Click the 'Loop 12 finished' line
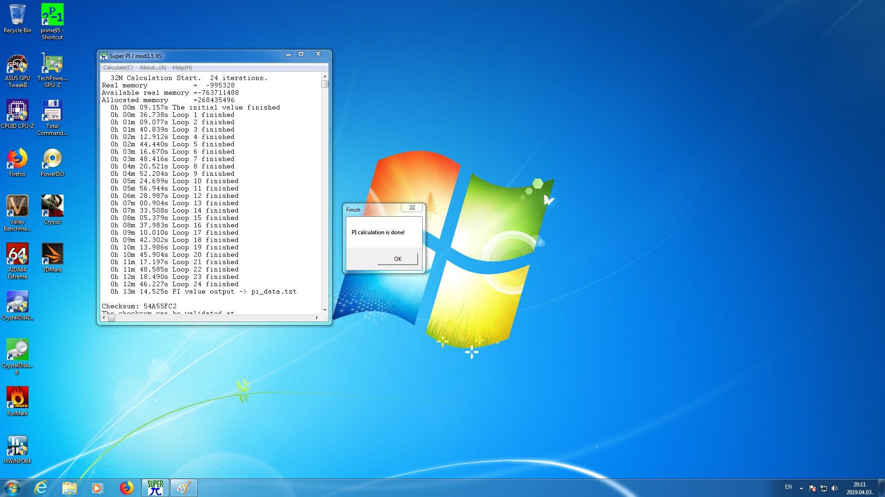Screen dimensions: 885x497 pos(174,196)
